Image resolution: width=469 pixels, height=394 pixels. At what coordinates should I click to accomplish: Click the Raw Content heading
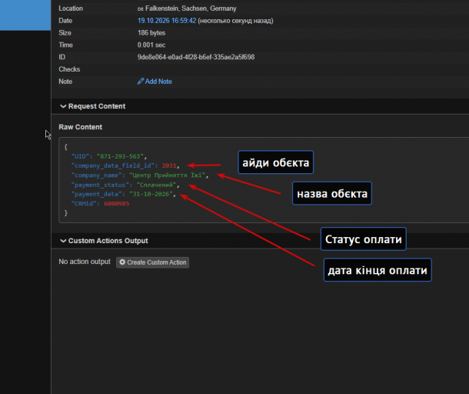pos(81,127)
